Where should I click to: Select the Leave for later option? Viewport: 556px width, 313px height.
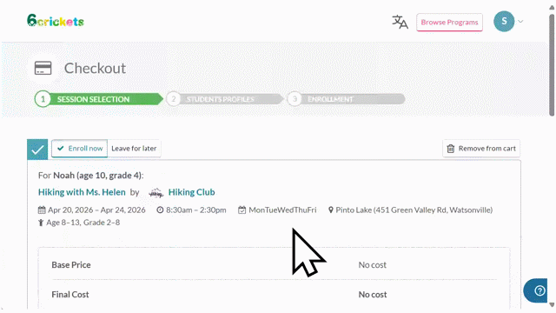coord(134,149)
